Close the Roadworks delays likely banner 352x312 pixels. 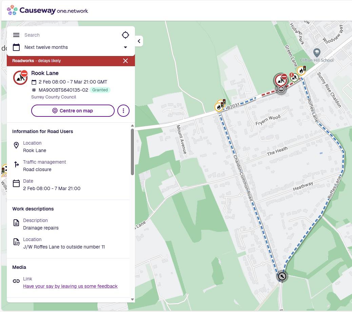125,61
